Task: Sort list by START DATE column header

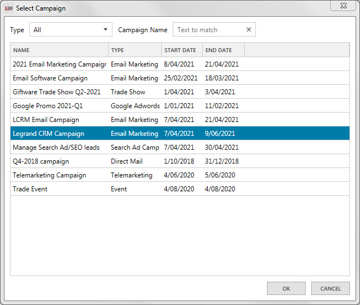Action: coord(181,50)
